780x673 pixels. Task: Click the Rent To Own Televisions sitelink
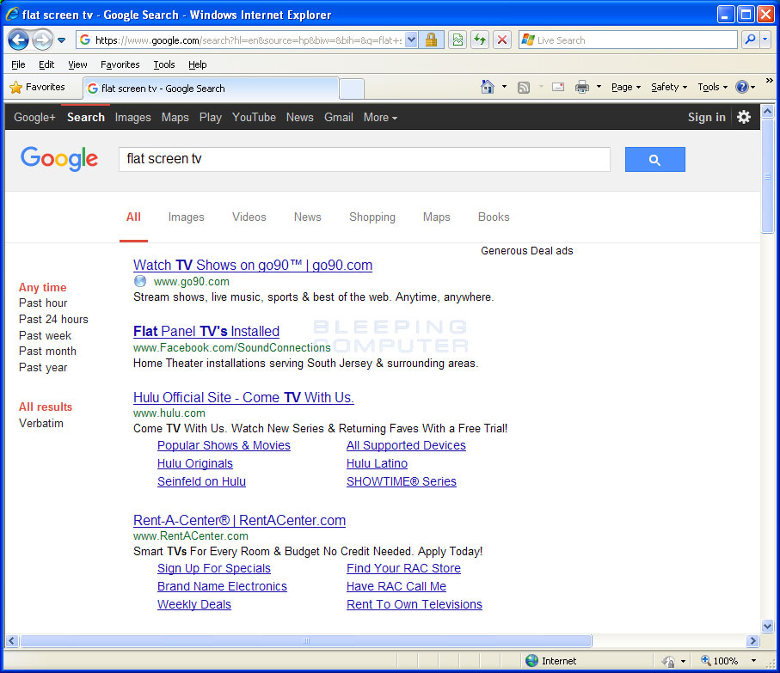[415, 604]
